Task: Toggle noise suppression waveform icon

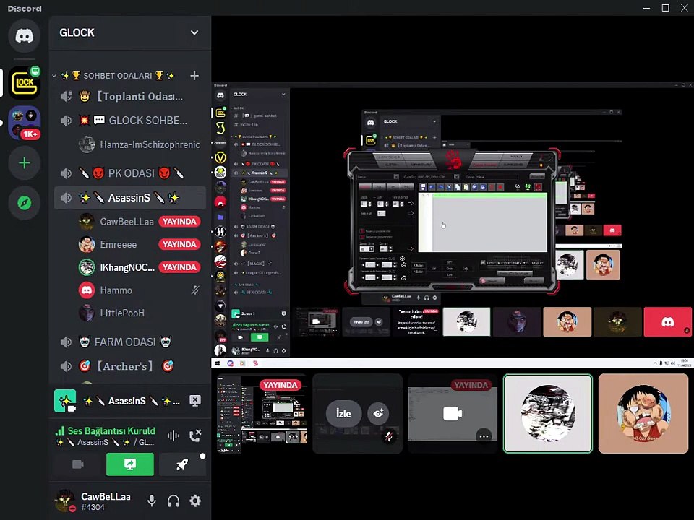Action: (x=173, y=436)
